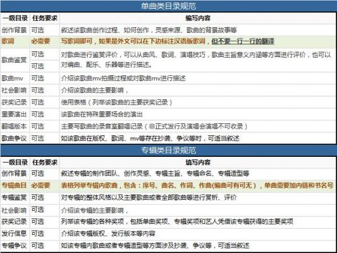Image resolution: width=337 pixels, height=253 pixels.
Task: Click the 专辑类目录规范 table title
Action: click(168, 151)
